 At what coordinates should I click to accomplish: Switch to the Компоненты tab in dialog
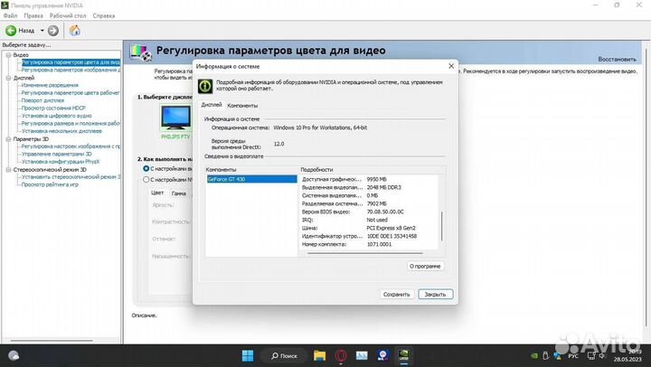pyautogui.click(x=242, y=106)
